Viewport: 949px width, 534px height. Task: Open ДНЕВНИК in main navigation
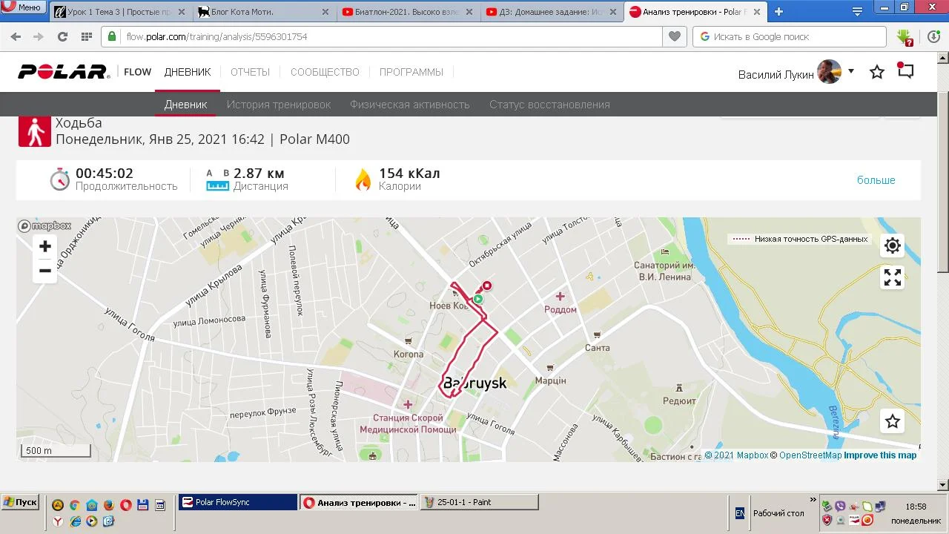coord(188,72)
